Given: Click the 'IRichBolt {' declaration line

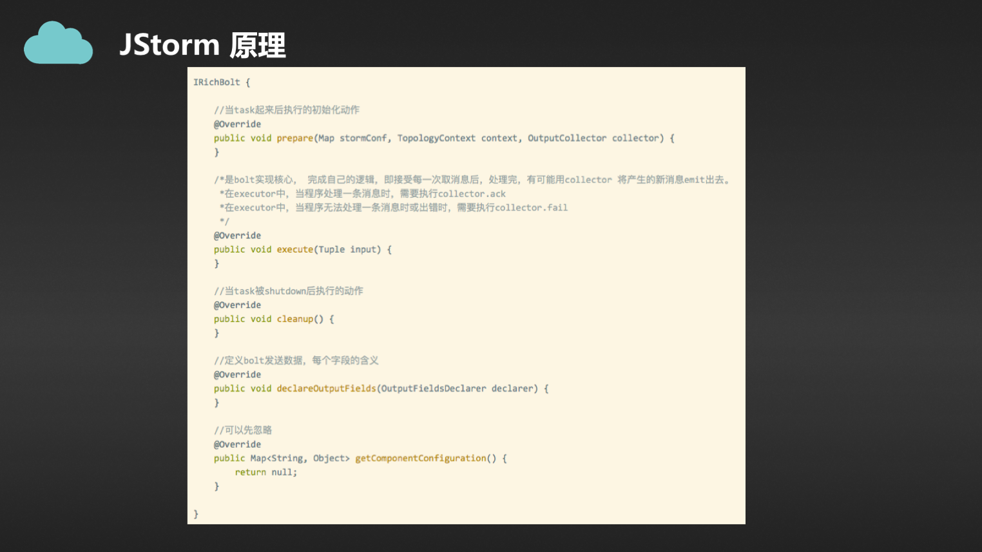Looking at the screenshot, I should (222, 82).
